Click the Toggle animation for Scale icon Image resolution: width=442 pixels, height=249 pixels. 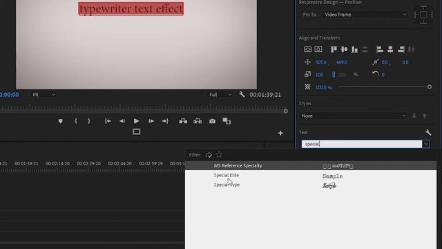(x=307, y=74)
